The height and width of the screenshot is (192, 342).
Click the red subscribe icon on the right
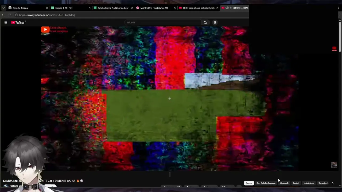coord(334,49)
